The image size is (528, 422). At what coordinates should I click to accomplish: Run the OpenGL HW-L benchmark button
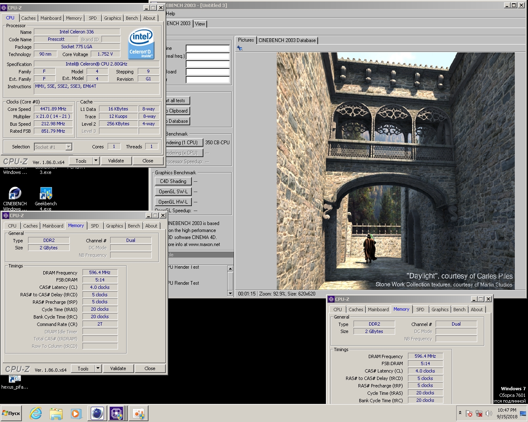(x=173, y=202)
